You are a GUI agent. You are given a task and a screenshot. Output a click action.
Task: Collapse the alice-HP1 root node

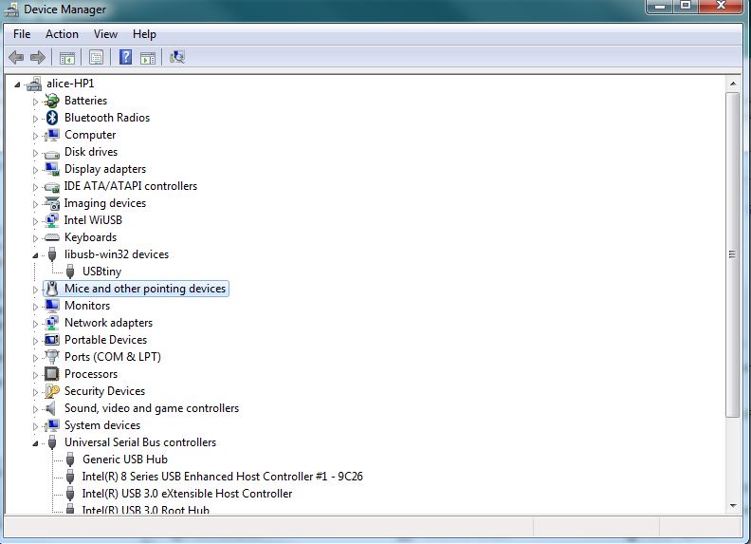point(17,84)
